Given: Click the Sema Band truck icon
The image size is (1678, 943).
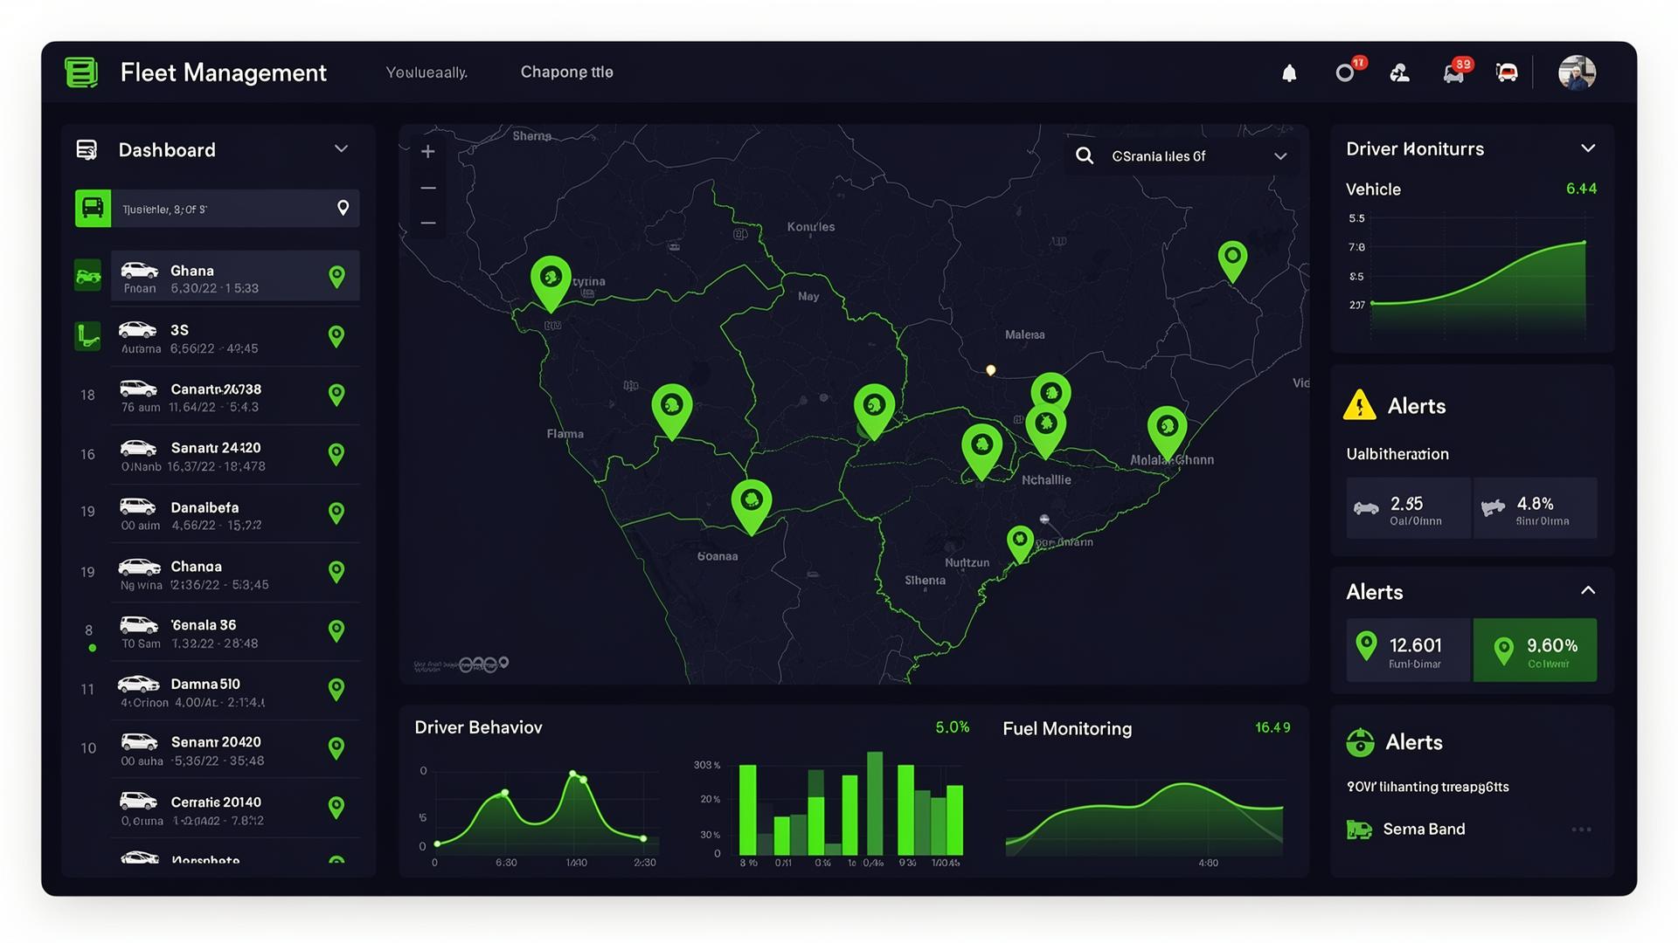Looking at the screenshot, I should coord(1359,829).
